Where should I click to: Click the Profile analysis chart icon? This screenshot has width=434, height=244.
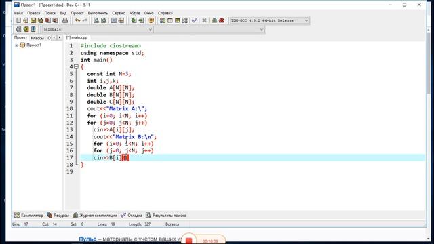coord(214,20)
